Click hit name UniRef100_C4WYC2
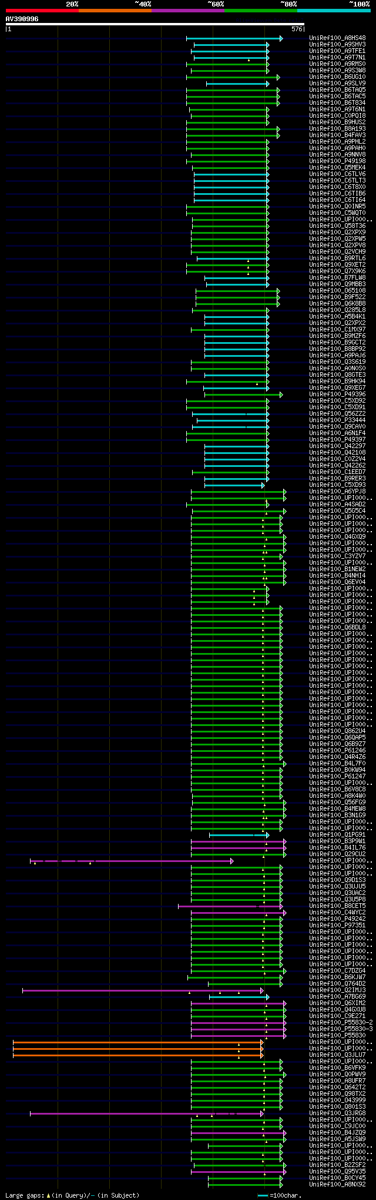The image size is (376, 1200). click(x=338, y=913)
